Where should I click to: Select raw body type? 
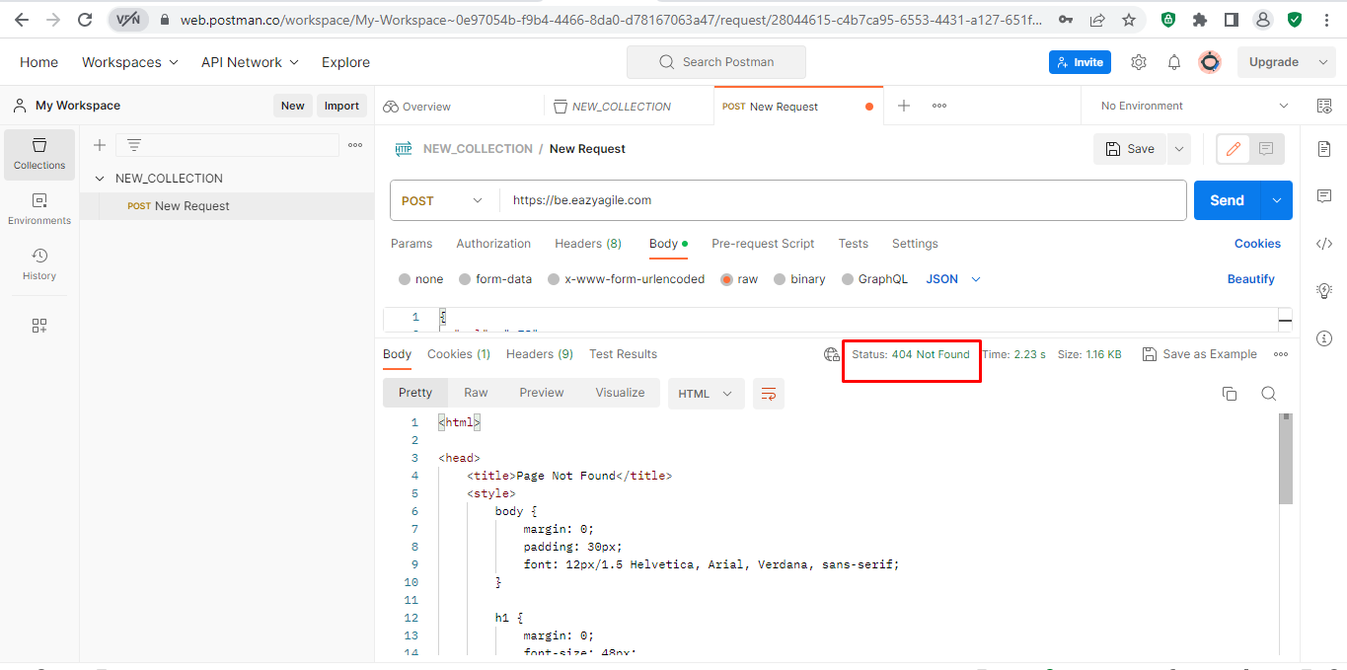727,279
